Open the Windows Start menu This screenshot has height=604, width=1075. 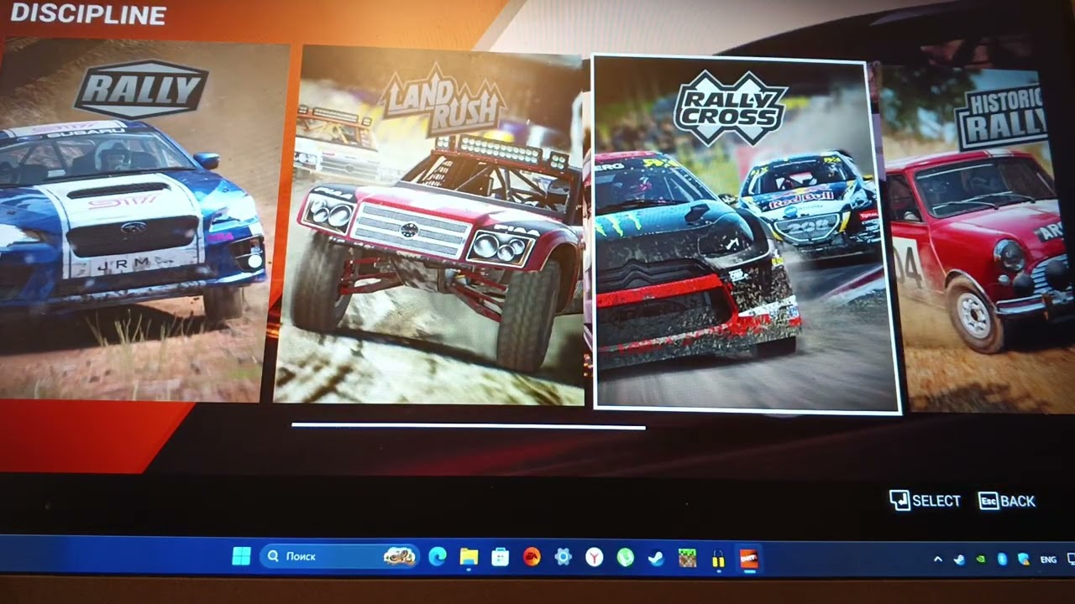tap(241, 556)
